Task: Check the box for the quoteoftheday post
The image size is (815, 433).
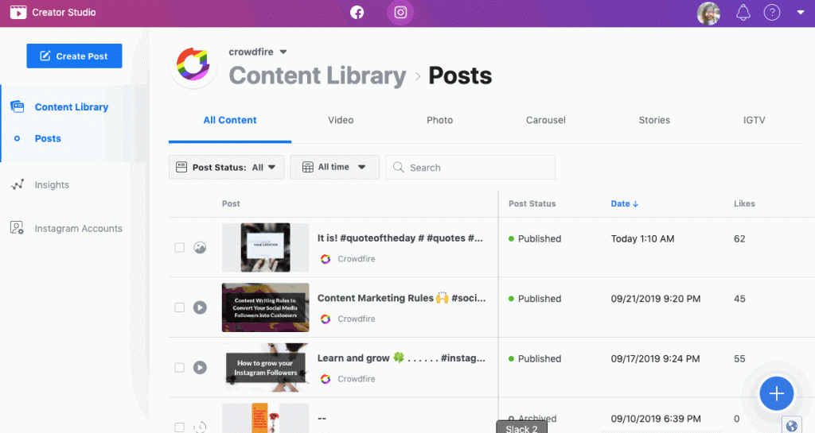Action: (179, 248)
